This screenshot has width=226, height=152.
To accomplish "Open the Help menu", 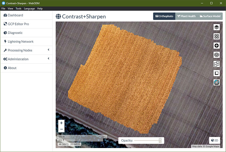I will [40, 9].
